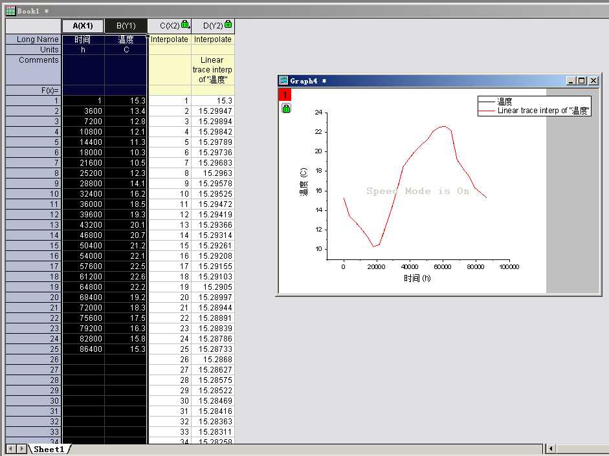Select column header D(Y2)
The image size is (609, 456).
pos(213,26)
